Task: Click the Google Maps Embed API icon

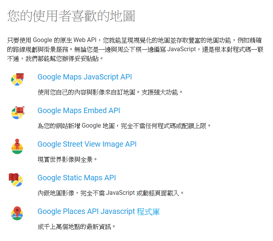Action: click(18, 113)
